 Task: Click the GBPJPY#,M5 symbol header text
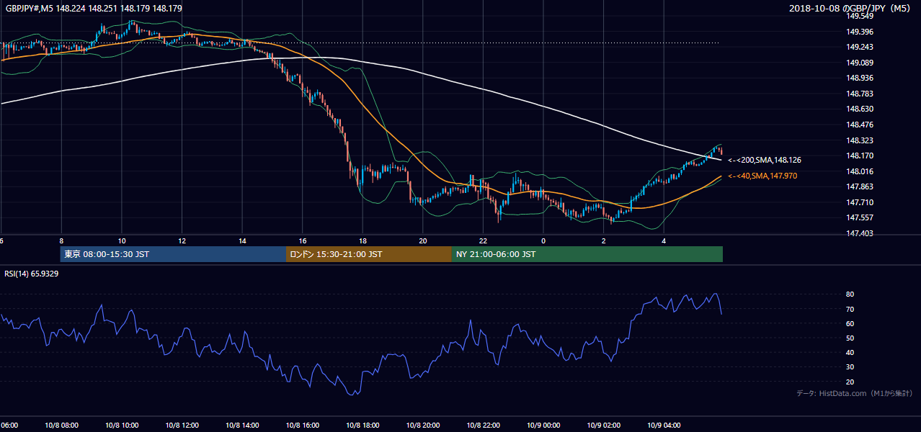94,9
